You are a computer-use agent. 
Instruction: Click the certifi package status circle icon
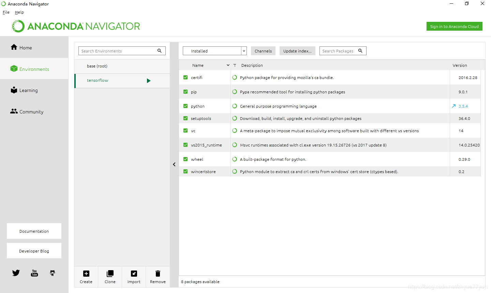pyautogui.click(x=235, y=77)
